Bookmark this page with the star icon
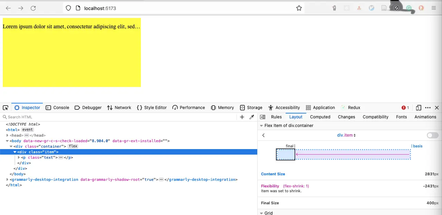 pyautogui.click(x=299, y=8)
